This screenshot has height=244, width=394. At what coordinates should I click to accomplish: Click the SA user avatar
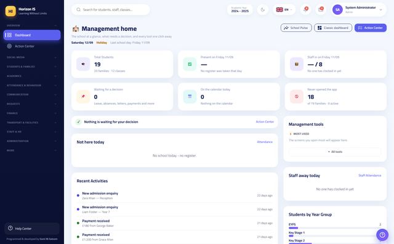coord(337,10)
